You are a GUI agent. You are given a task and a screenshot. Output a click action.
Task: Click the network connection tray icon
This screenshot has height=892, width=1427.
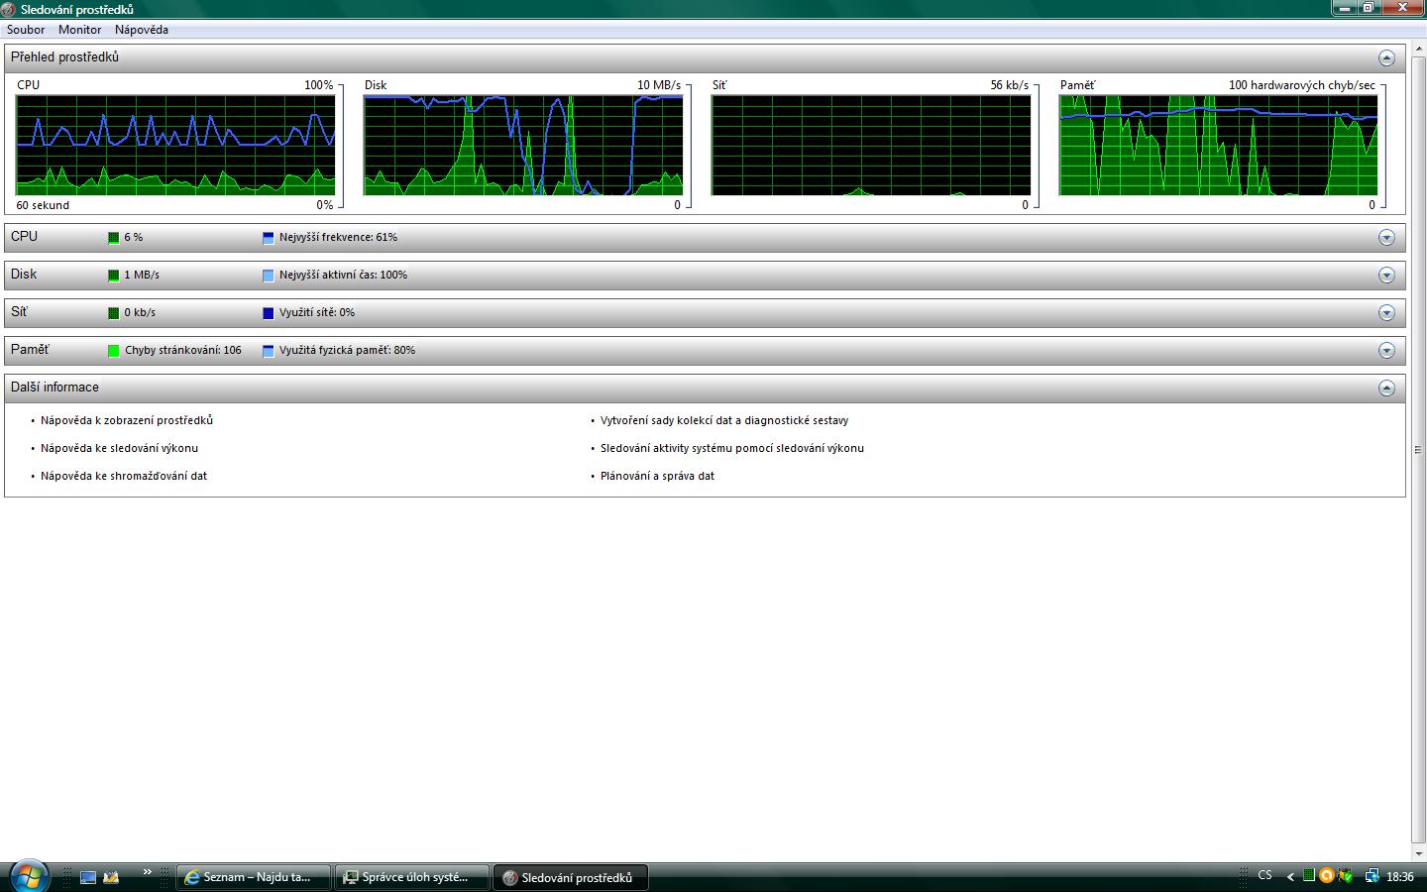tap(1372, 876)
